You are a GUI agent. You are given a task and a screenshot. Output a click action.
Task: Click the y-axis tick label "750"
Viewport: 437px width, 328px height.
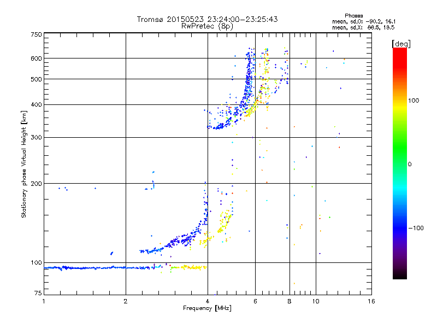pos(36,34)
